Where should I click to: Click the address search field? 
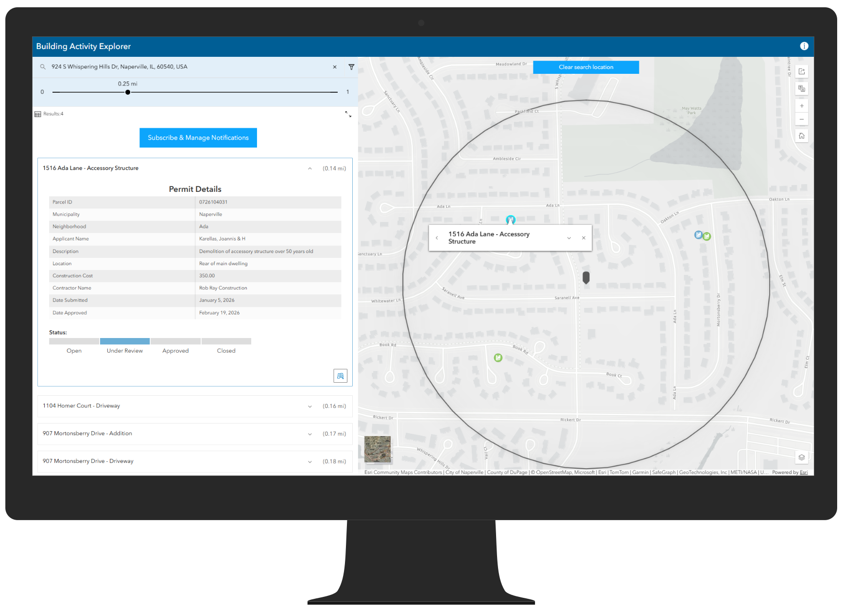189,67
